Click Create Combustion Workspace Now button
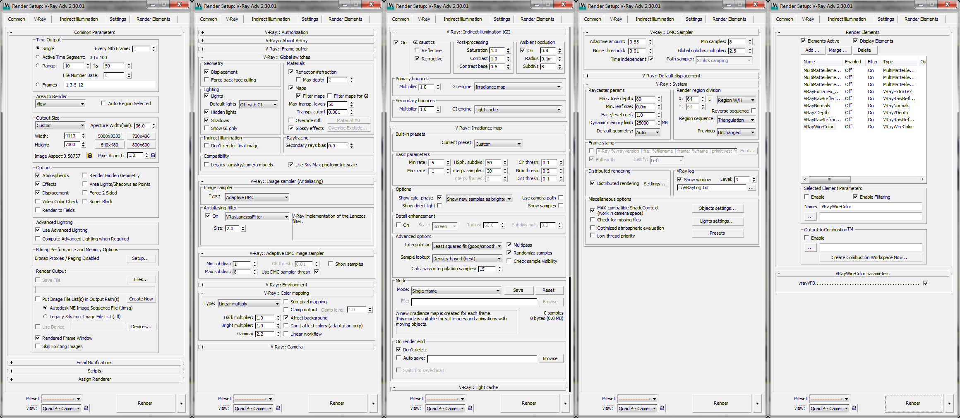This screenshot has width=960, height=418. tap(870, 257)
